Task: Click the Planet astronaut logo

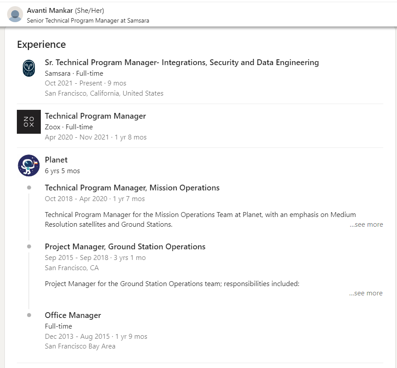Action: click(29, 166)
